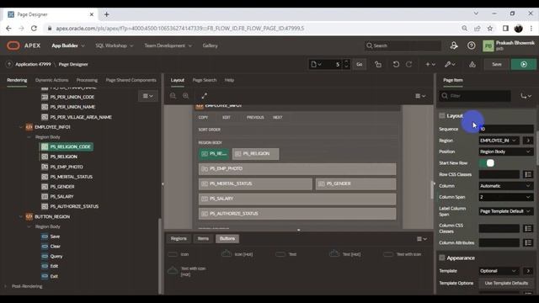Collapse the Layout property group

click(x=442, y=116)
